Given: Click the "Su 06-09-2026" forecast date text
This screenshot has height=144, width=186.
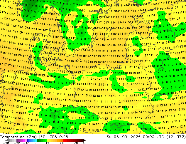Looking at the screenshot, I should coord(123,137).
